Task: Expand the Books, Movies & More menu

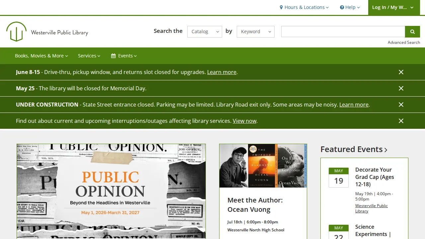Action: click(x=42, y=56)
